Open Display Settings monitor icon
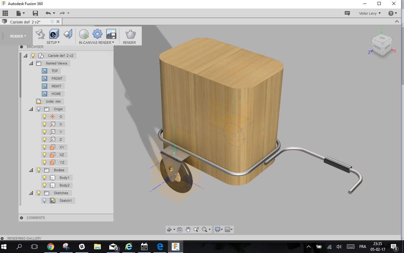 pos(219,229)
